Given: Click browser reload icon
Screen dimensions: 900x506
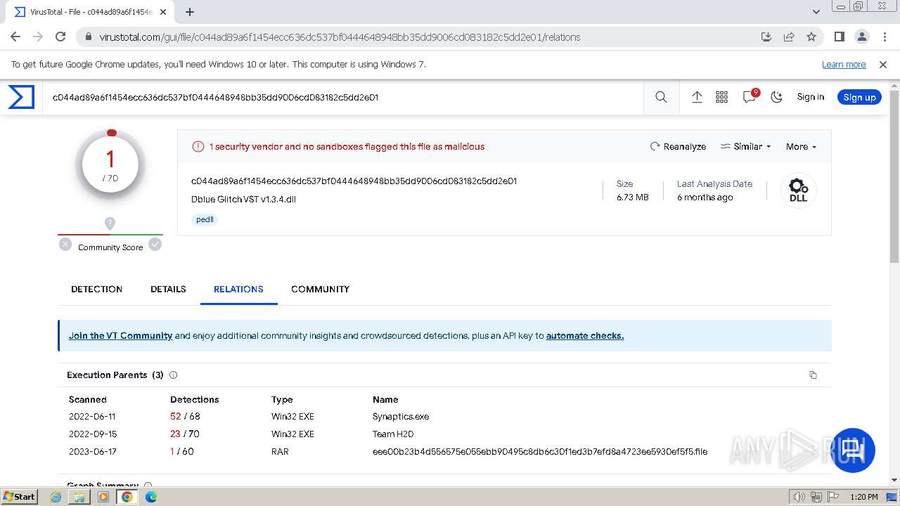Looking at the screenshot, I should click(x=60, y=37).
